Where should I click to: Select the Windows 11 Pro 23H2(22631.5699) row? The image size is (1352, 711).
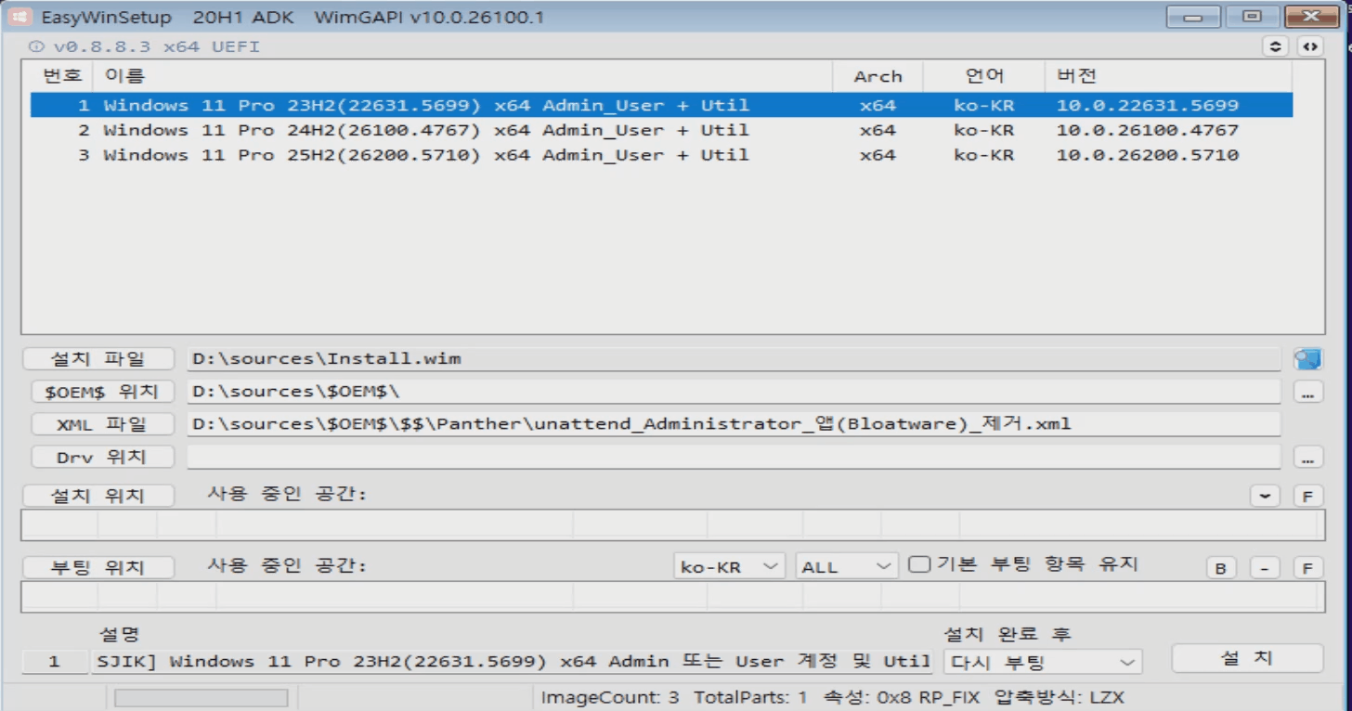(661, 106)
